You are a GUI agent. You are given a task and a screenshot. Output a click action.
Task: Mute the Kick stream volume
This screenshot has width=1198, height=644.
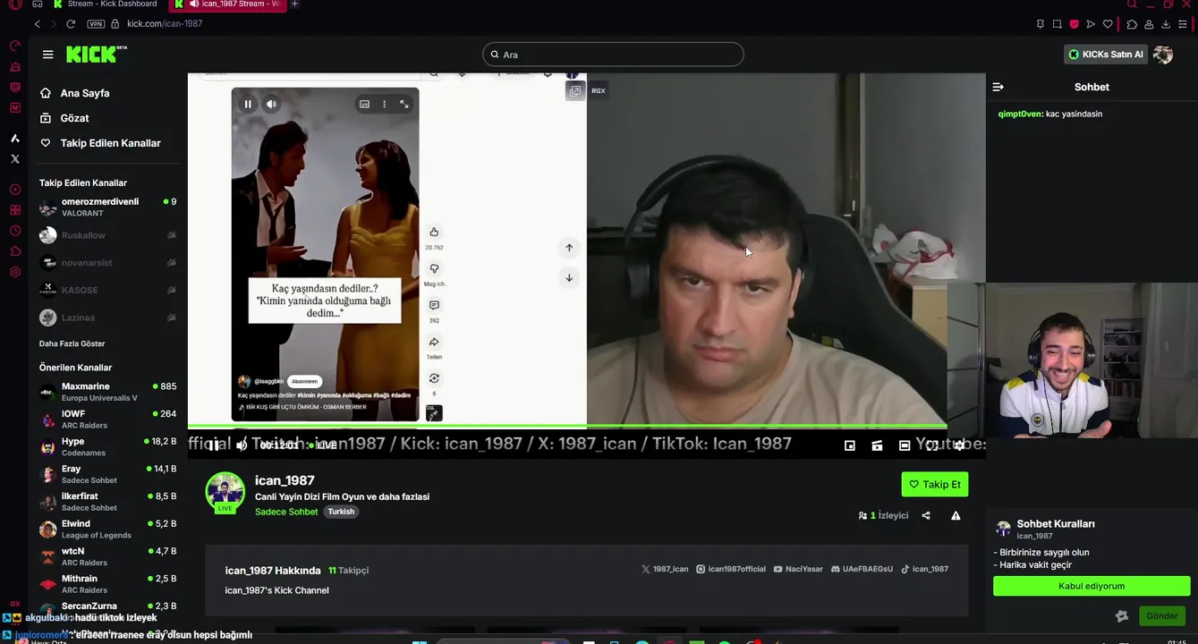[241, 445]
